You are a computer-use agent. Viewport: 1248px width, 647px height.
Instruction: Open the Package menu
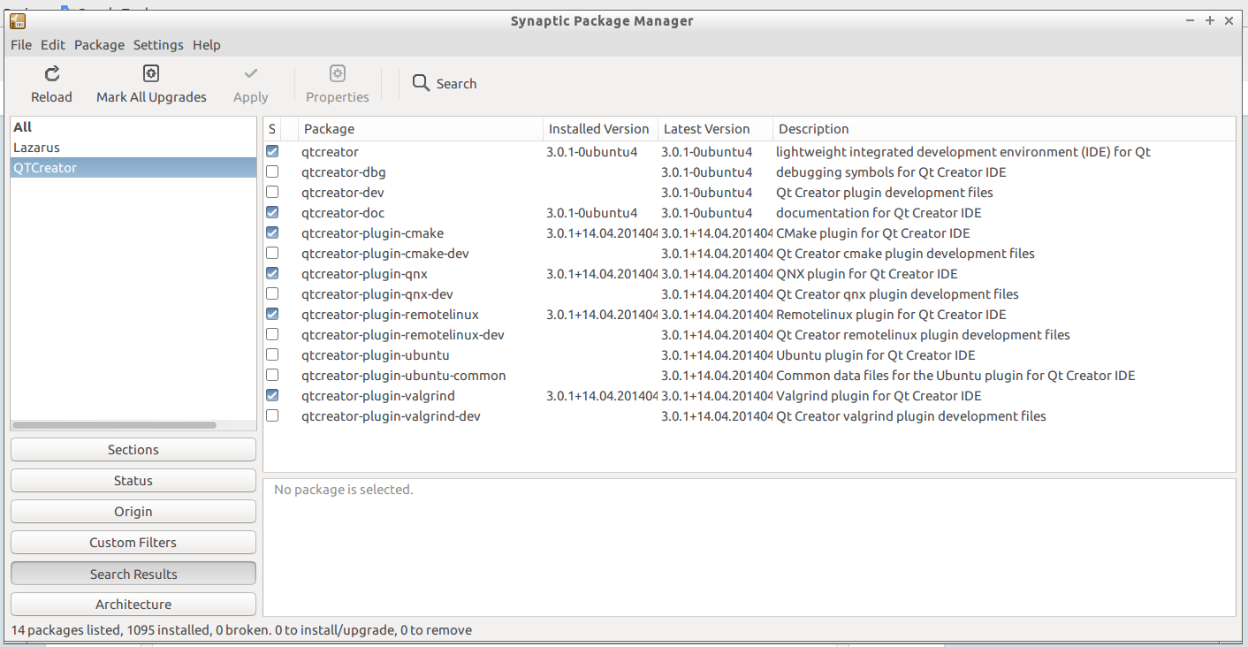pos(99,45)
